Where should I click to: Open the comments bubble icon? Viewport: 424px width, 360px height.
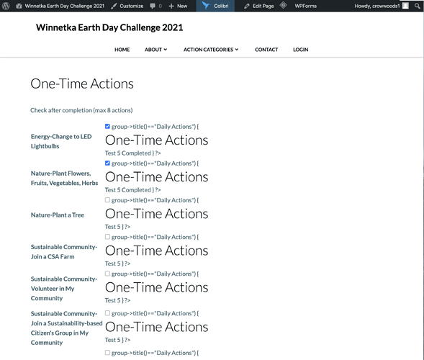click(x=153, y=6)
